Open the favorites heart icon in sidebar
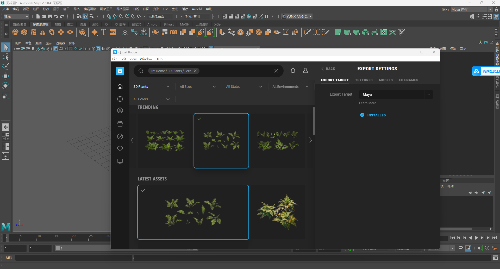 click(120, 149)
